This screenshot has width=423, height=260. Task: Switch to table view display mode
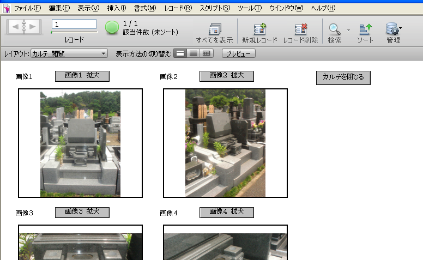pyautogui.click(x=206, y=53)
